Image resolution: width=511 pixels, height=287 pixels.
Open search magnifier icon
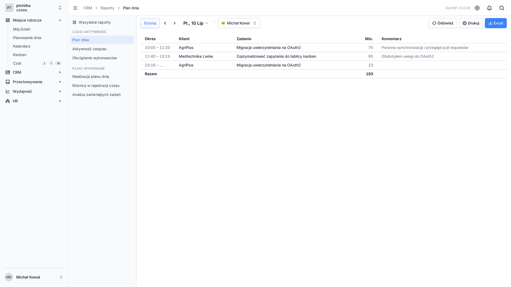(501, 8)
